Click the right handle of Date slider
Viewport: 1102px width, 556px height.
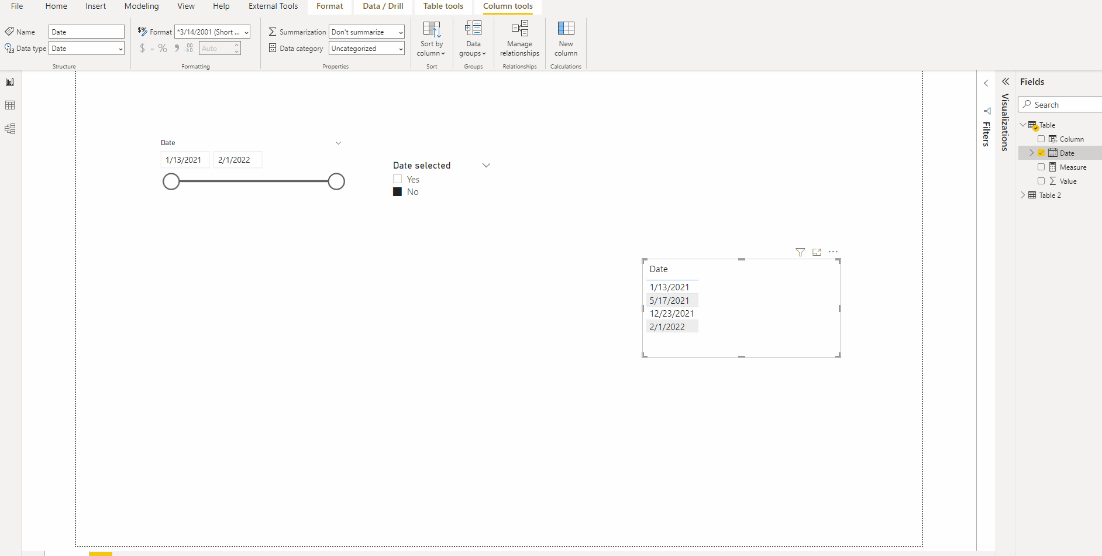[x=336, y=181]
